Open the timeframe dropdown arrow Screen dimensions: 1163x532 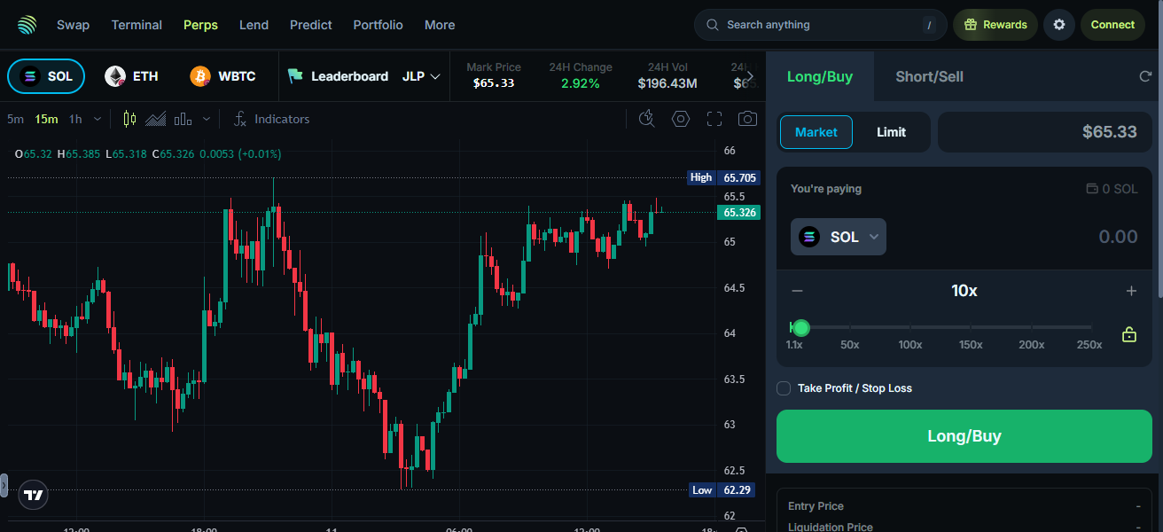(98, 119)
